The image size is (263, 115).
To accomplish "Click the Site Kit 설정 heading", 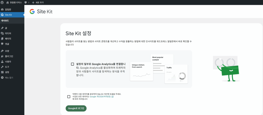I will [x=78, y=33].
